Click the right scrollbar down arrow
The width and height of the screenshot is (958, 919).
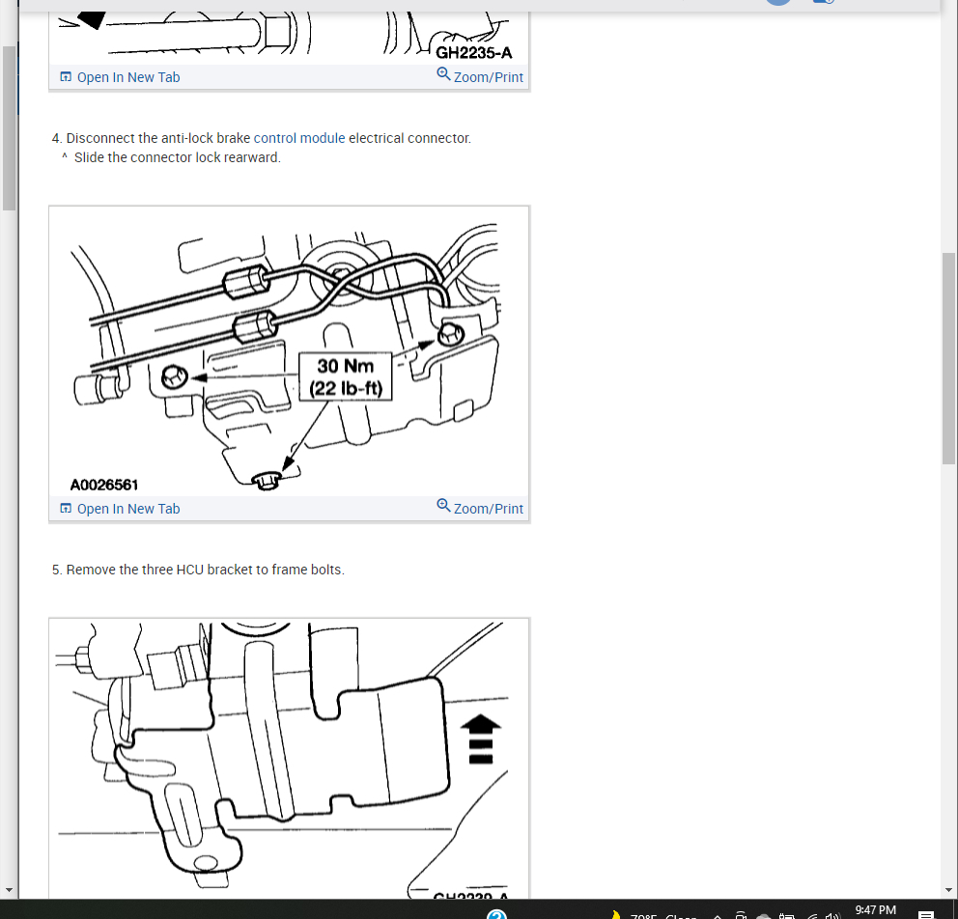pyautogui.click(x=948, y=890)
